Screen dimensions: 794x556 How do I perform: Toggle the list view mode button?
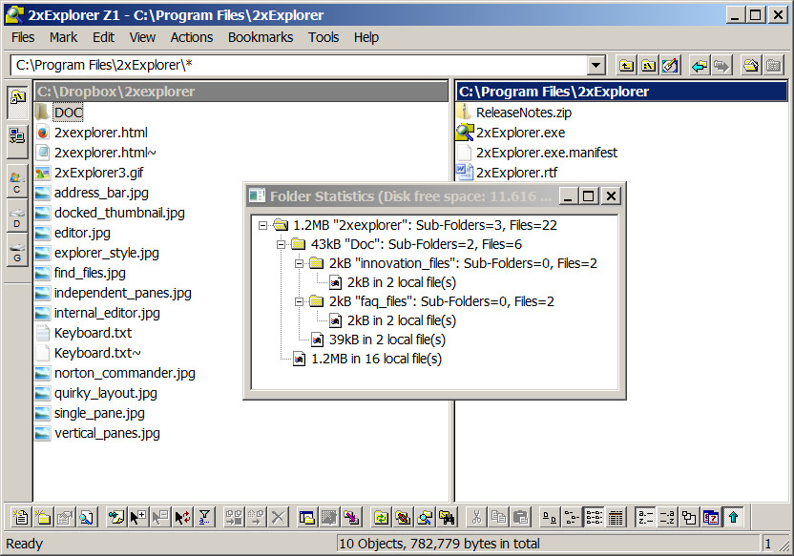(594, 518)
